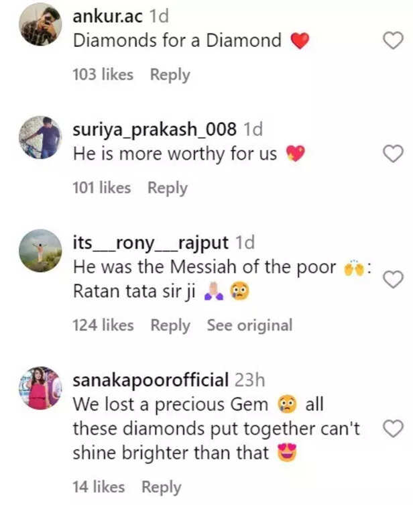Like suriya_prakash_008's comment with the heart
Screen dimensions: 413x505
click(392, 154)
